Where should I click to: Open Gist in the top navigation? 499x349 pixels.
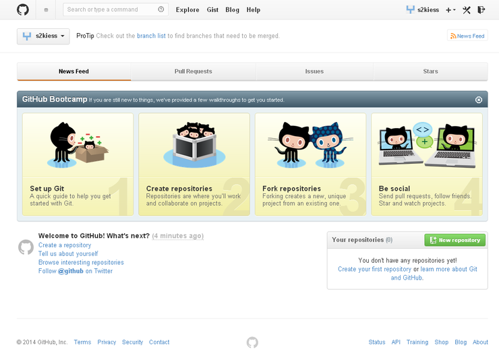(212, 10)
